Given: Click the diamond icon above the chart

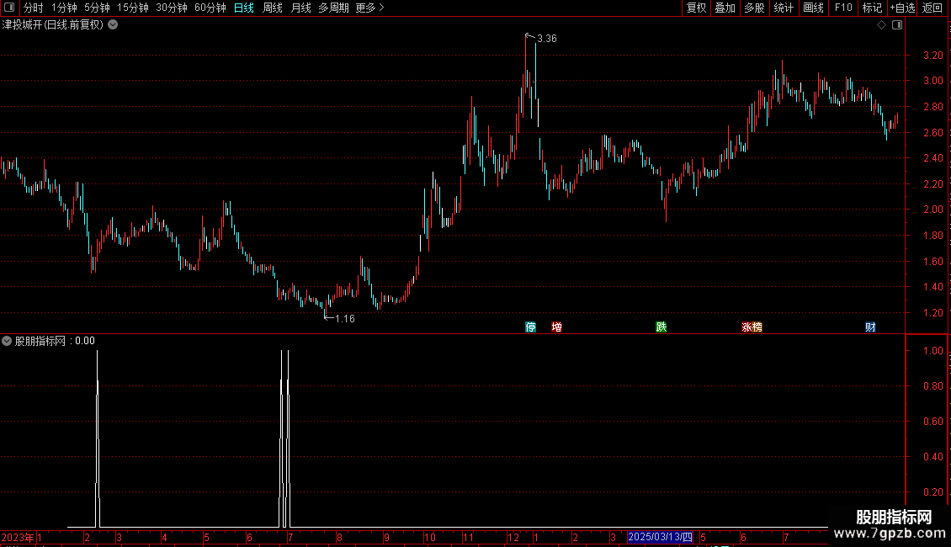Looking at the screenshot, I should (x=882, y=25).
